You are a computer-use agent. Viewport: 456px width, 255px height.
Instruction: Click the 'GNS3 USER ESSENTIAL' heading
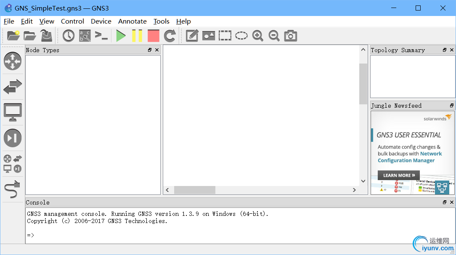tap(409, 135)
